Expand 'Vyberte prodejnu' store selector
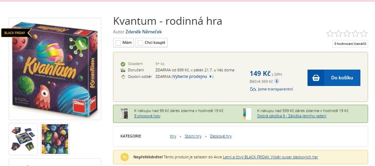The image size is (375, 166). [192, 77]
